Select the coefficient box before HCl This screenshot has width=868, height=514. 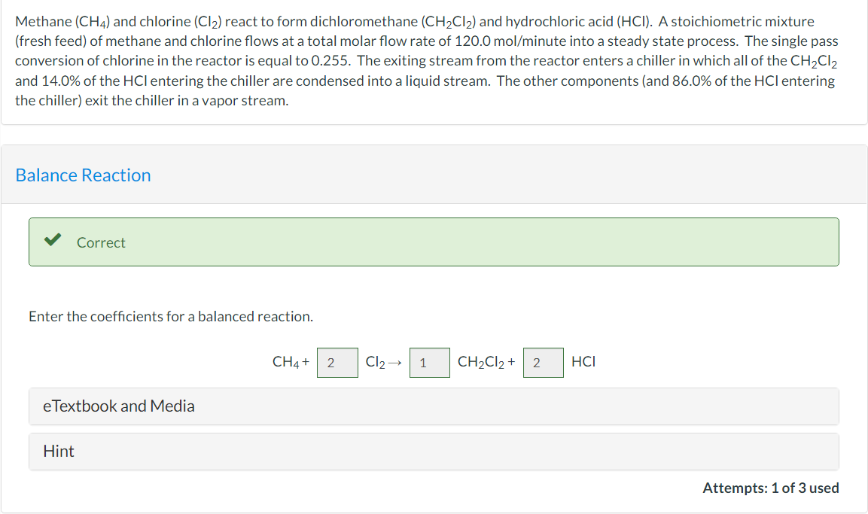[x=543, y=362]
